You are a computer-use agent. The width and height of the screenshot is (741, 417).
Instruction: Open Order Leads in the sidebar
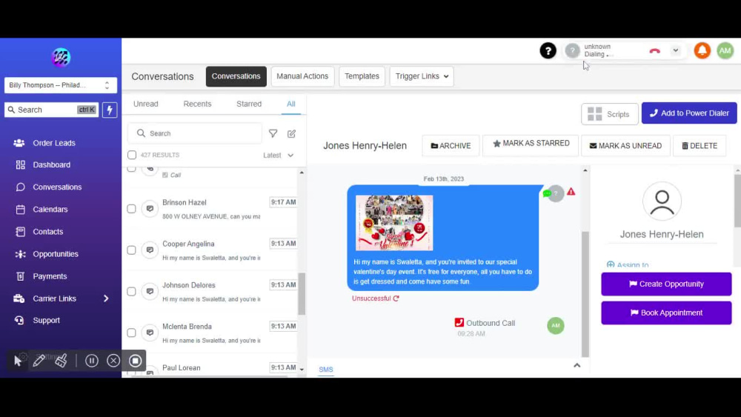(x=54, y=143)
